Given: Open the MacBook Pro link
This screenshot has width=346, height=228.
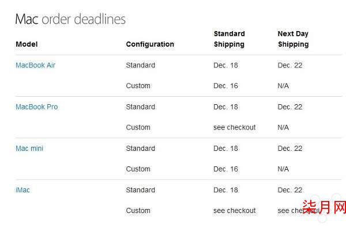Looking at the screenshot, I should 37,107.
